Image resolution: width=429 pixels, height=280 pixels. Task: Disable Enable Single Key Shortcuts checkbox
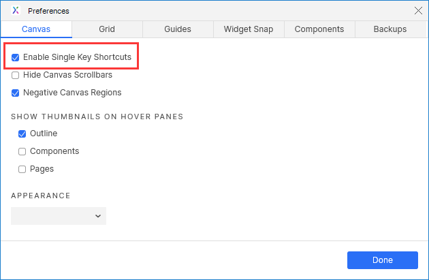[16, 58]
